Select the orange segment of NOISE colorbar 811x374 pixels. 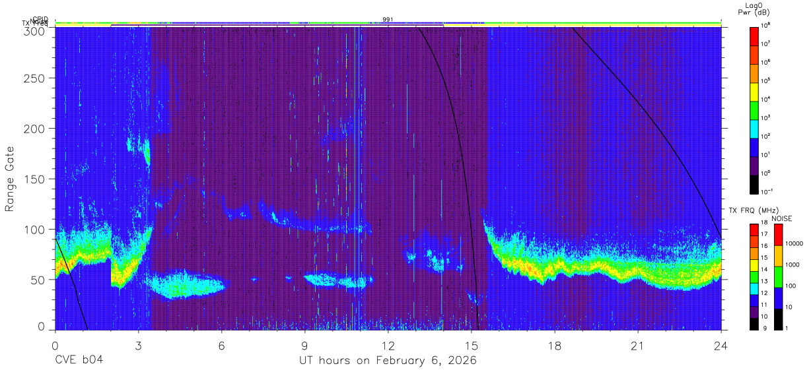[x=777, y=256]
